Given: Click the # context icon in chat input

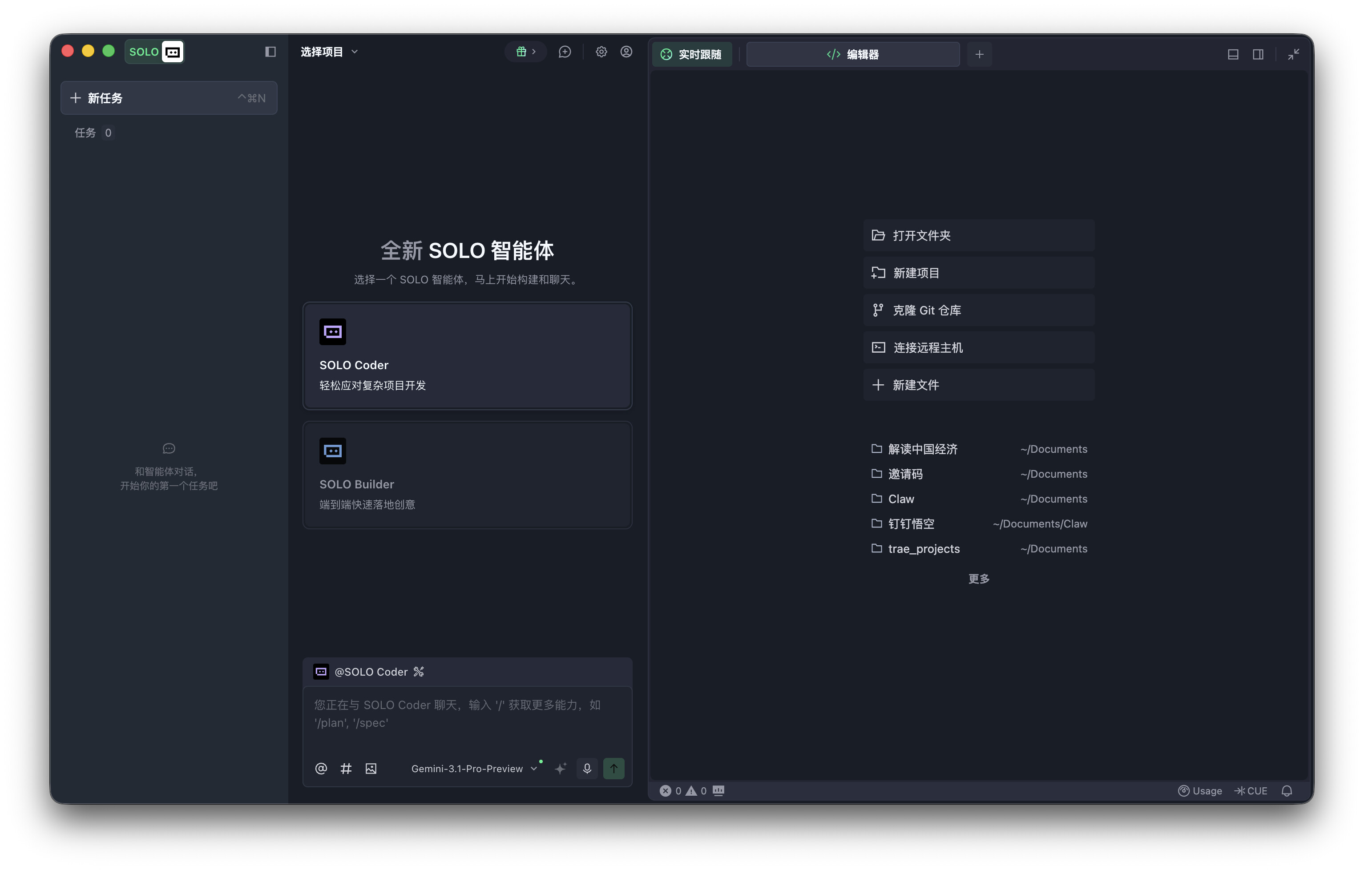Looking at the screenshot, I should [x=346, y=769].
